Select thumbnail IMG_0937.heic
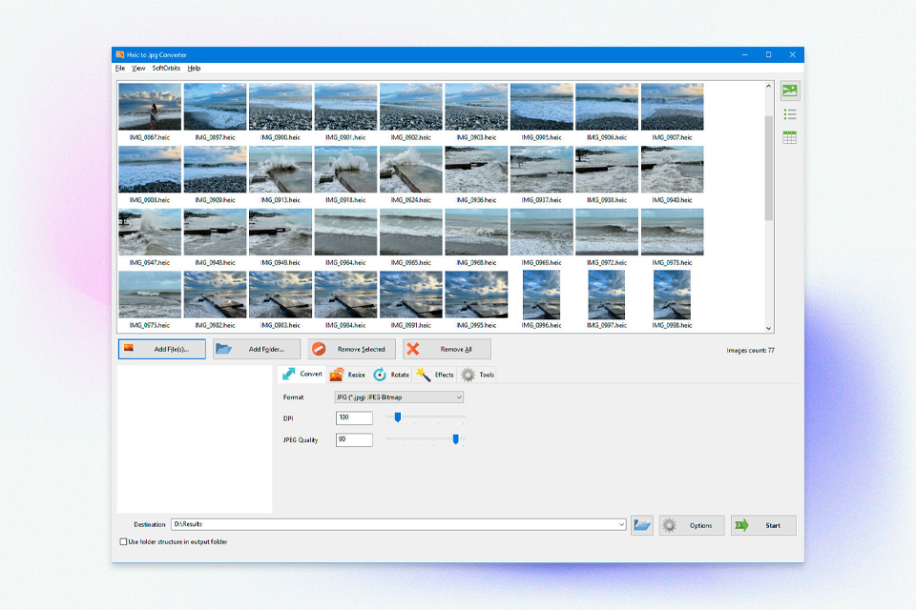 [542, 170]
